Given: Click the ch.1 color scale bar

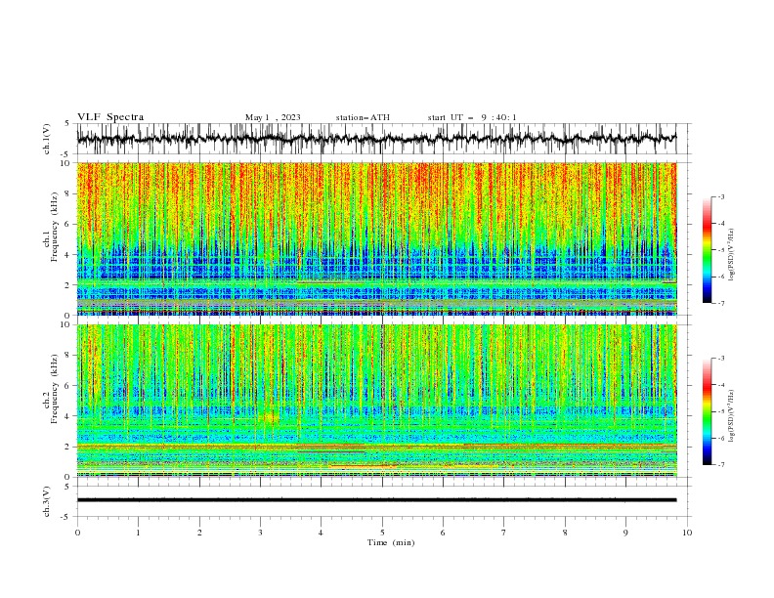Looking at the screenshot, I should (707, 250).
